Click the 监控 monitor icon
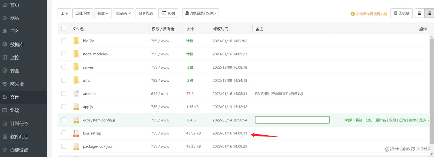The width and height of the screenshot is (436, 157). 5,57
